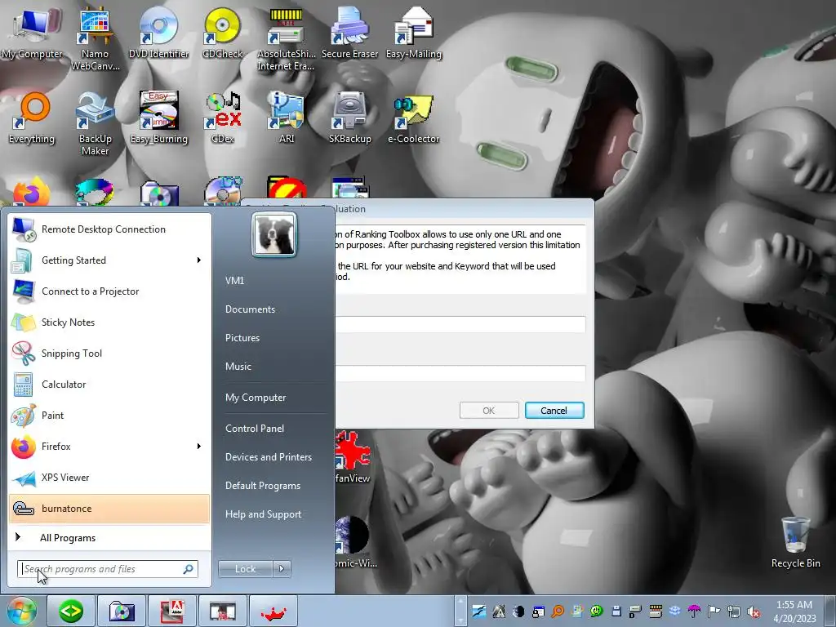This screenshot has width=836, height=627.
Task: Launch Sticky Notes from the Start menu
Action: [x=109, y=322]
